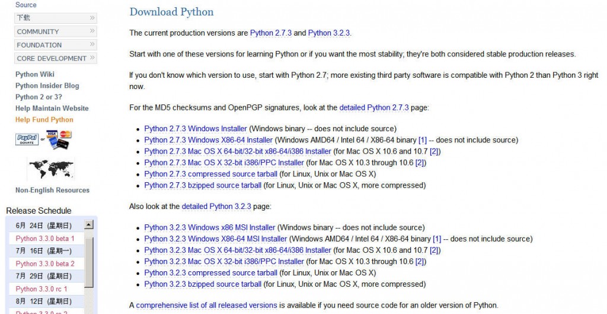Open the Source sidebar link
The width and height of the screenshot is (607, 314).
tap(26, 5)
